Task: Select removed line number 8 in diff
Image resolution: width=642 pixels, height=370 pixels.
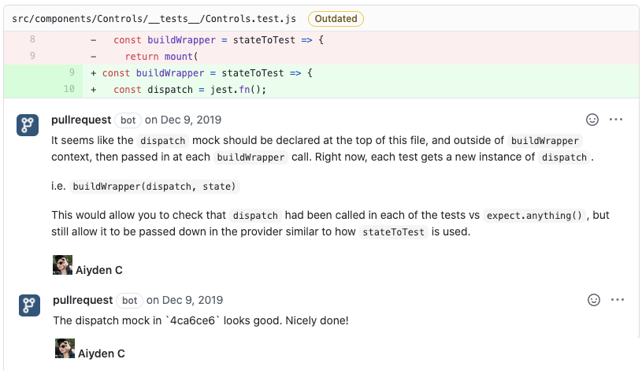Action: pos(32,39)
